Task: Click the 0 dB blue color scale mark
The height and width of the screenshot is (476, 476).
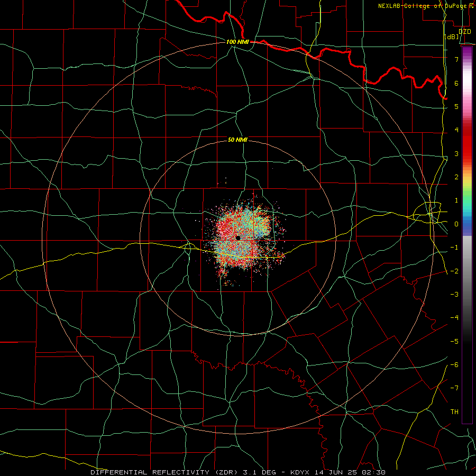Action: tap(456, 224)
